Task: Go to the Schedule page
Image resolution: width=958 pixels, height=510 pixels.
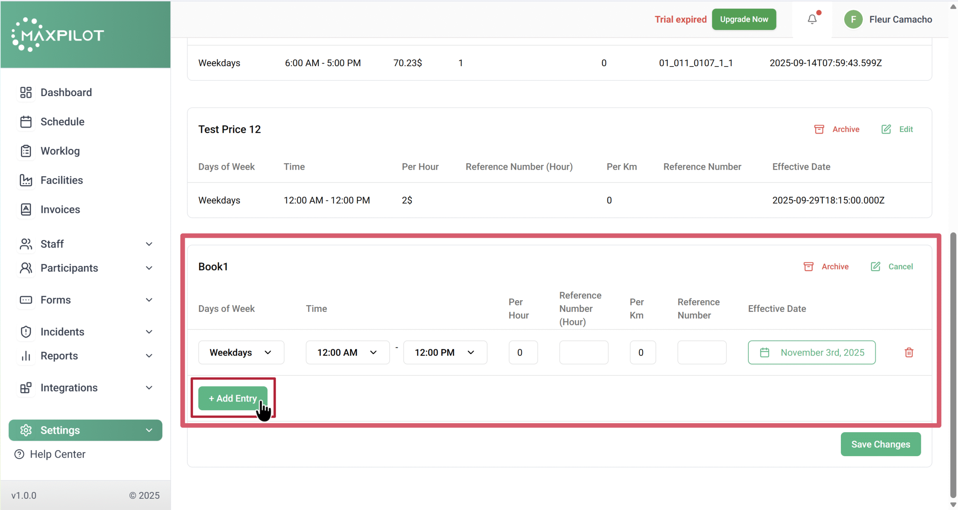Action: pos(62,122)
